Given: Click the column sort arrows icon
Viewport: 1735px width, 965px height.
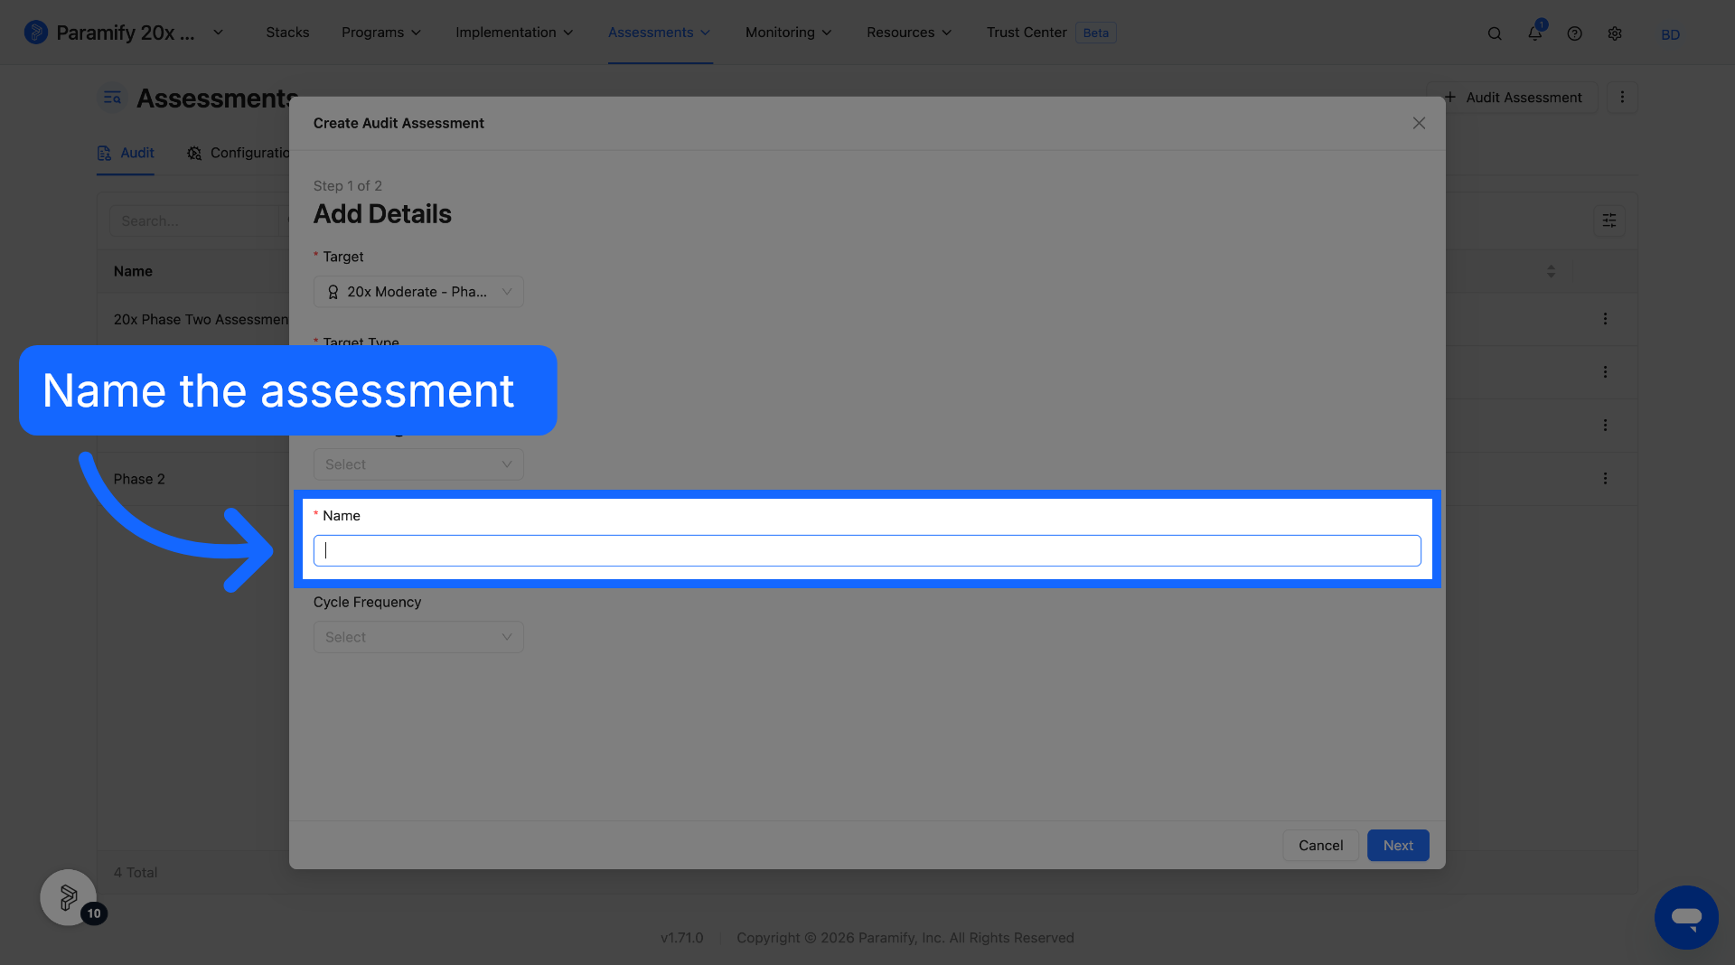Looking at the screenshot, I should pyautogui.click(x=1551, y=271).
